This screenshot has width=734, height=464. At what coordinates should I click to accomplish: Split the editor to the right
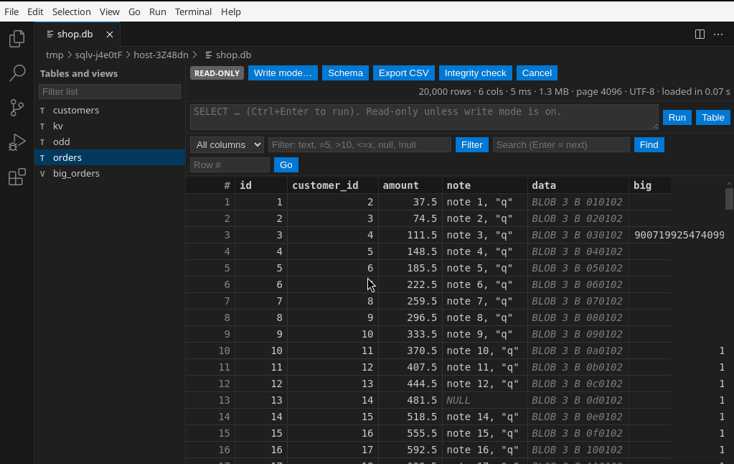(x=700, y=34)
